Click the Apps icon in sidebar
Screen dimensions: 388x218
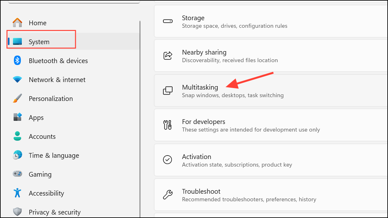coord(17,117)
